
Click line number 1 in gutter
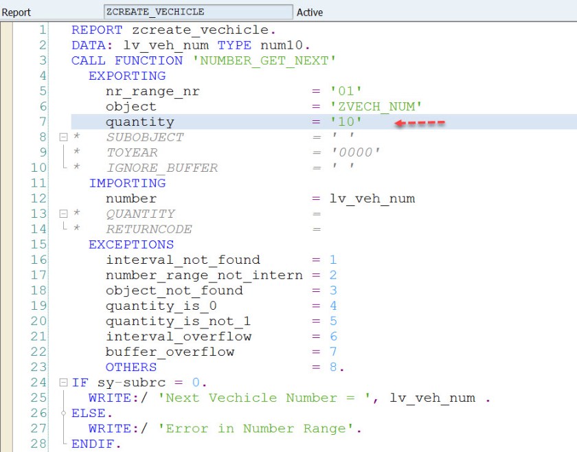[x=43, y=30]
